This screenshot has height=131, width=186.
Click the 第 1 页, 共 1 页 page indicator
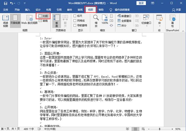(x=10, y=129)
